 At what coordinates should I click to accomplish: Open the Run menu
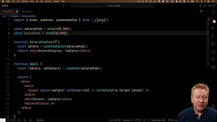pos(42,1)
